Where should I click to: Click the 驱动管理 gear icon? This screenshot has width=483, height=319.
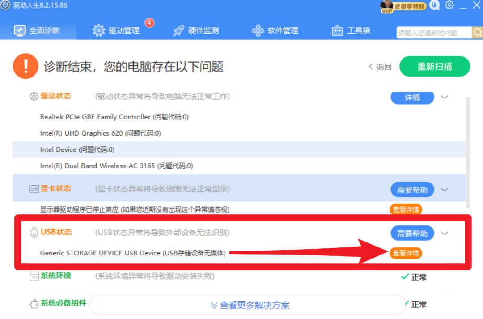click(x=98, y=30)
